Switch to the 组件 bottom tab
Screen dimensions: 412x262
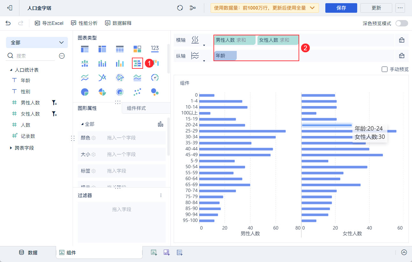(99, 253)
